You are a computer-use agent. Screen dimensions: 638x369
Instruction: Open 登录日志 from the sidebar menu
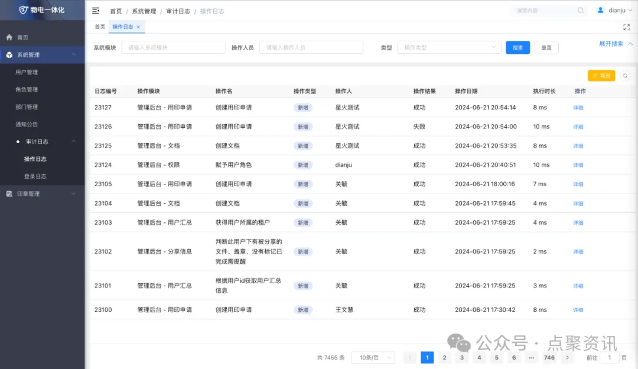pyautogui.click(x=35, y=176)
